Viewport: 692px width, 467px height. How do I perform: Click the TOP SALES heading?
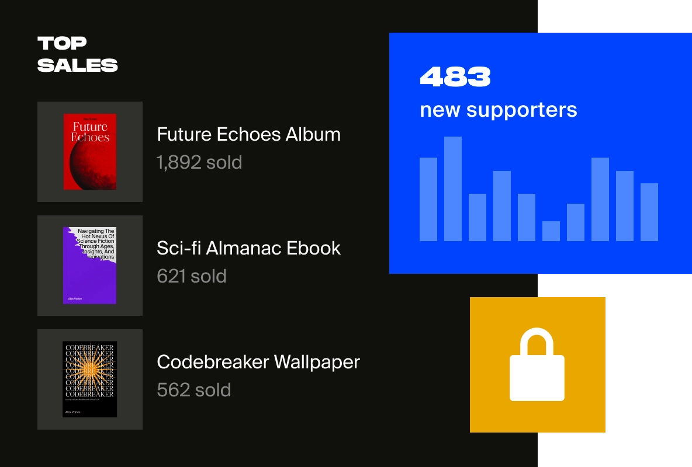(x=77, y=54)
